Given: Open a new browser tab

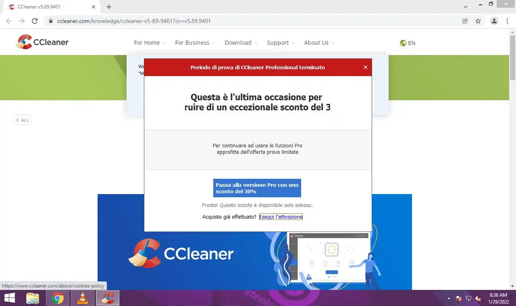Looking at the screenshot, I should (x=109, y=7).
